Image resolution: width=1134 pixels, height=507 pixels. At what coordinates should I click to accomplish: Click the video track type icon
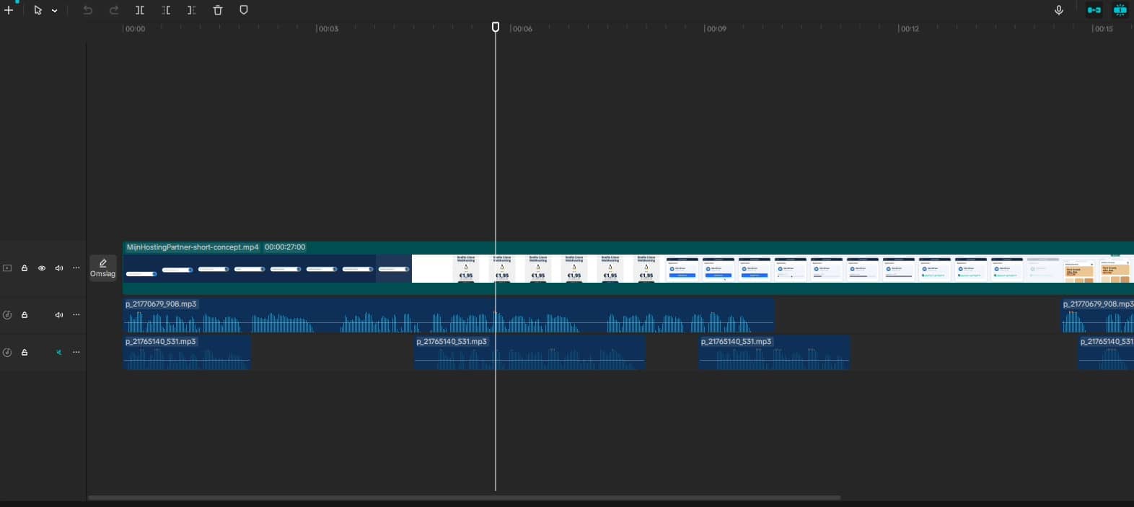tap(7, 268)
